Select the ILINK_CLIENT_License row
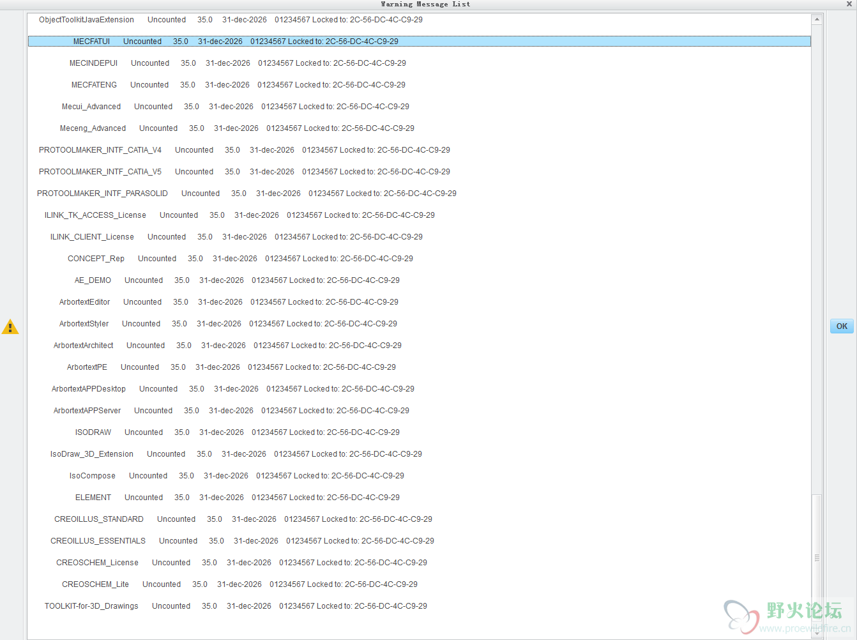Viewport: 857px width, 640px height. pyautogui.click(x=420, y=237)
